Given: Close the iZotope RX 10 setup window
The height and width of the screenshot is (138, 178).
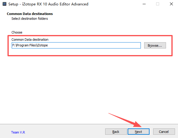Looking at the screenshot, I should point(171,4).
